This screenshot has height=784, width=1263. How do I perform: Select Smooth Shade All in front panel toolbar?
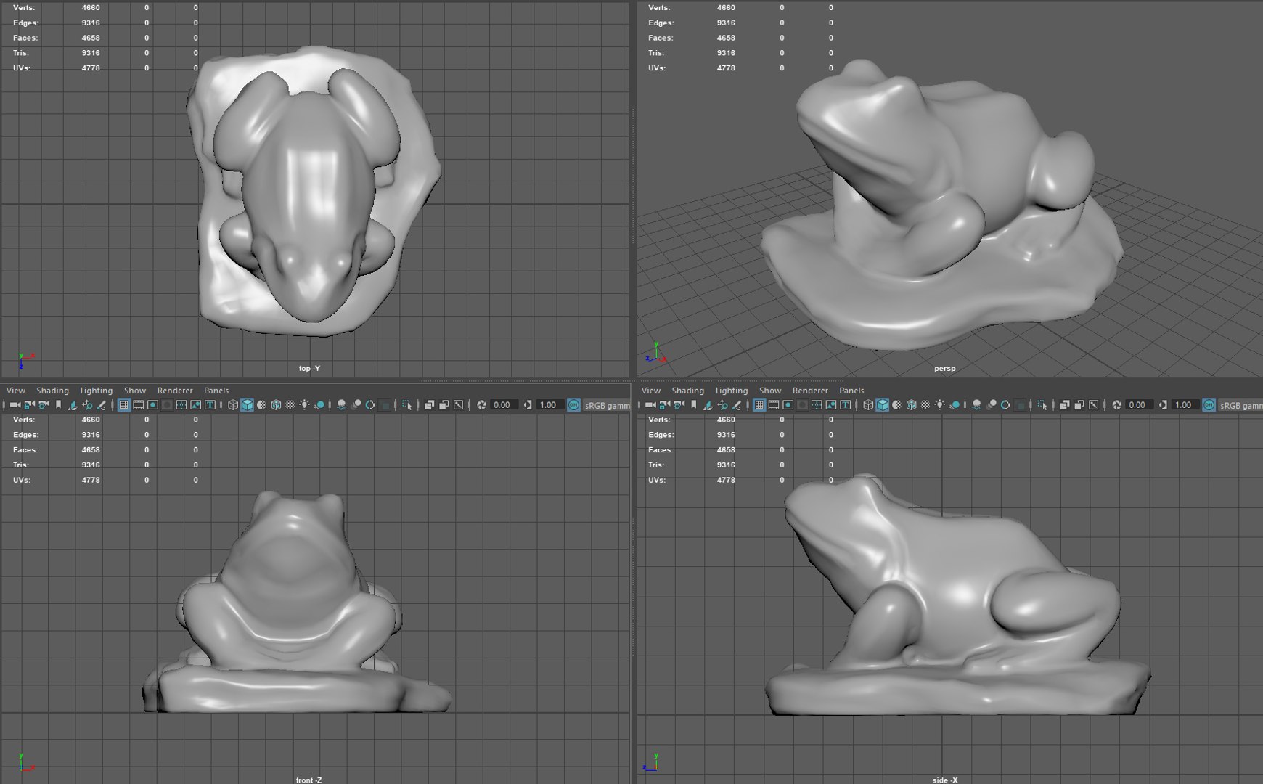pos(248,405)
